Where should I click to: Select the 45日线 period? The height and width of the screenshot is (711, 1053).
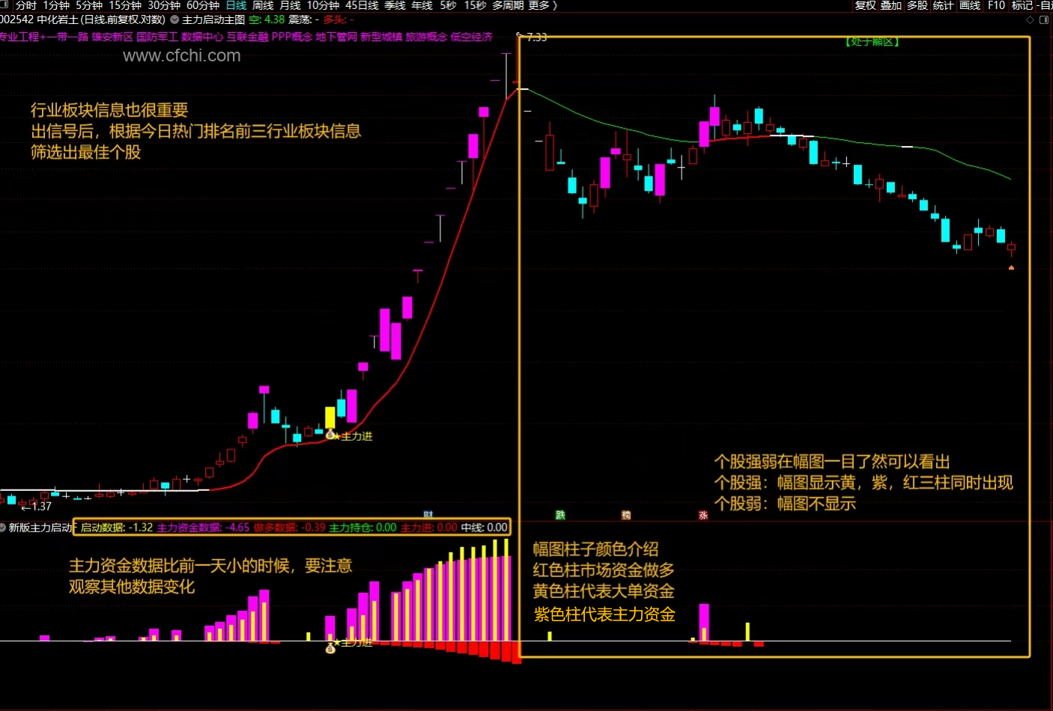click(362, 5)
